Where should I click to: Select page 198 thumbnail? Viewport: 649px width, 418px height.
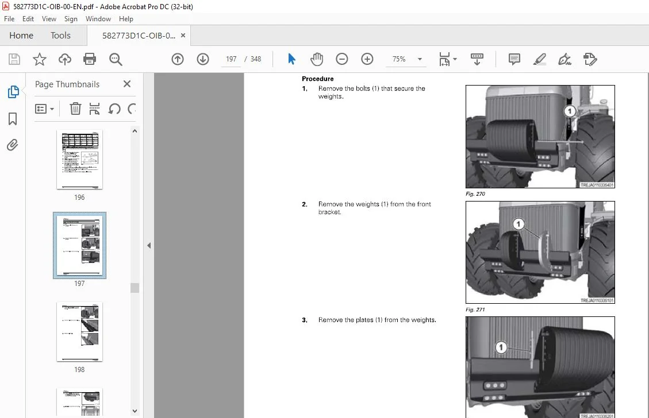[x=79, y=332]
